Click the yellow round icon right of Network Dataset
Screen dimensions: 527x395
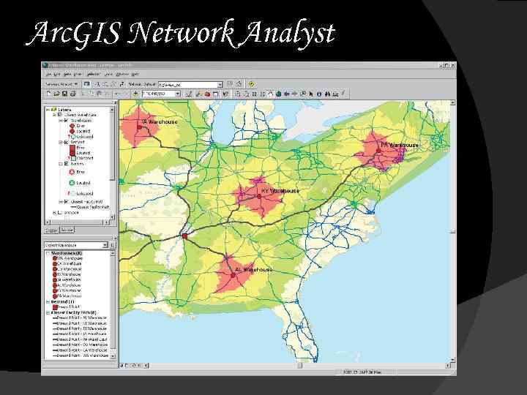coord(251,84)
